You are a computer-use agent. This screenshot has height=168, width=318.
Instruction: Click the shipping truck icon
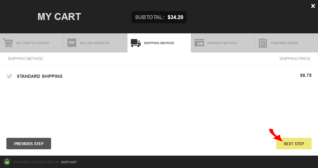(x=136, y=43)
